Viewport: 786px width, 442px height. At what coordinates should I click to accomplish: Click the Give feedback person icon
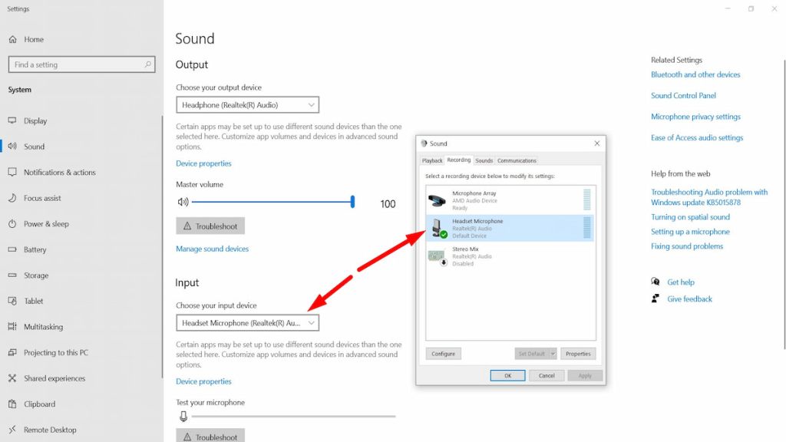click(x=656, y=299)
